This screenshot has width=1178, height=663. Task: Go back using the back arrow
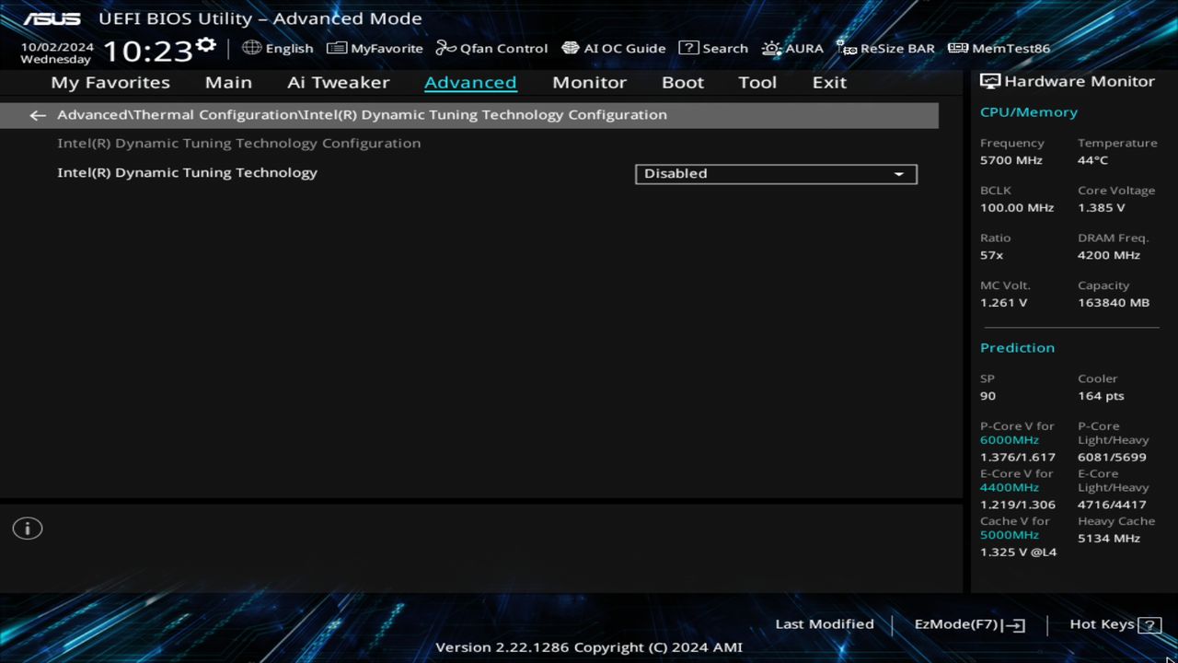(x=37, y=114)
